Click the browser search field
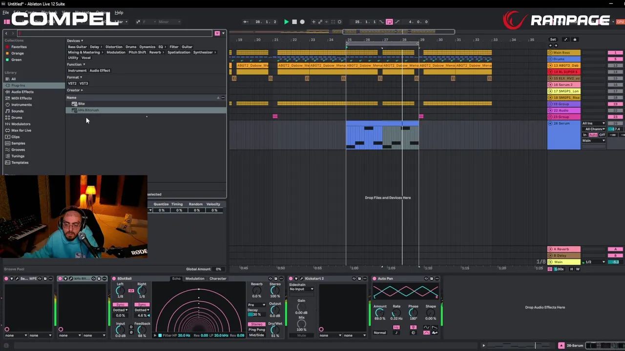The height and width of the screenshot is (351, 625). point(115,33)
